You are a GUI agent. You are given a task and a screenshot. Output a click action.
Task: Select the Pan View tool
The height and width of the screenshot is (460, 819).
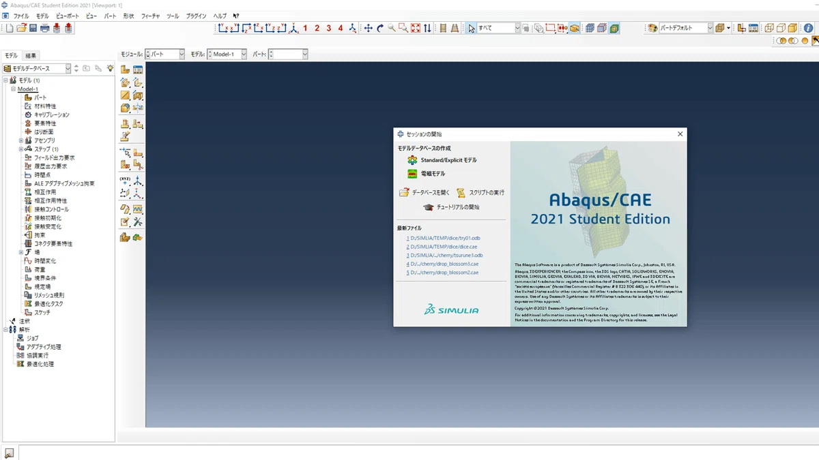(x=369, y=28)
